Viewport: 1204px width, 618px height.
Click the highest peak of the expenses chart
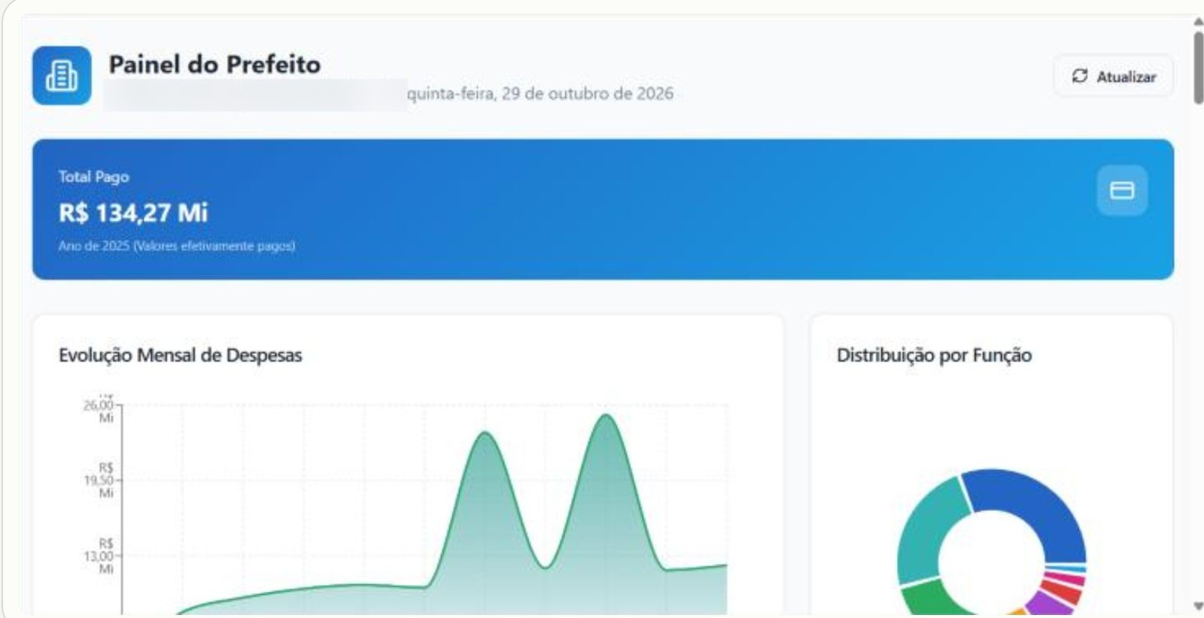(606, 415)
